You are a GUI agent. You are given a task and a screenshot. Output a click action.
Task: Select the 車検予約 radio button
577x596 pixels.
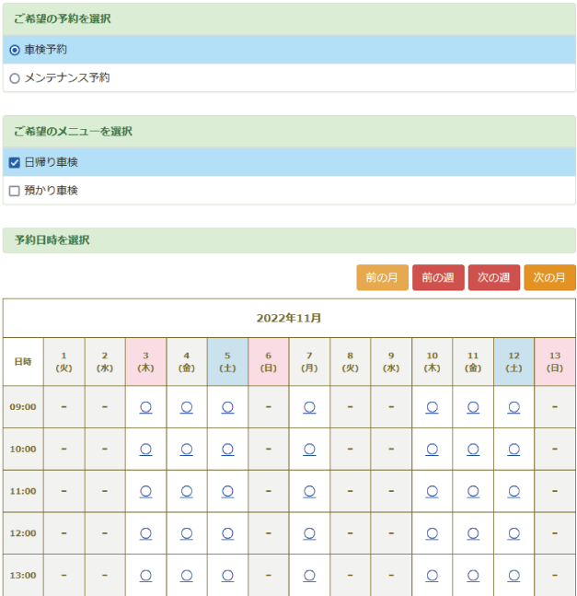[x=15, y=50]
